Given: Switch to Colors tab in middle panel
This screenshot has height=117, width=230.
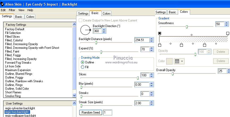Looking at the screenshot, I should click(x=107, y=14).
